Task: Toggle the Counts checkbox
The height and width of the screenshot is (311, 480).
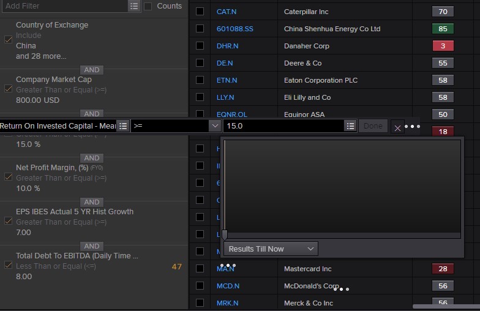Action: click(x=148, y=6)
